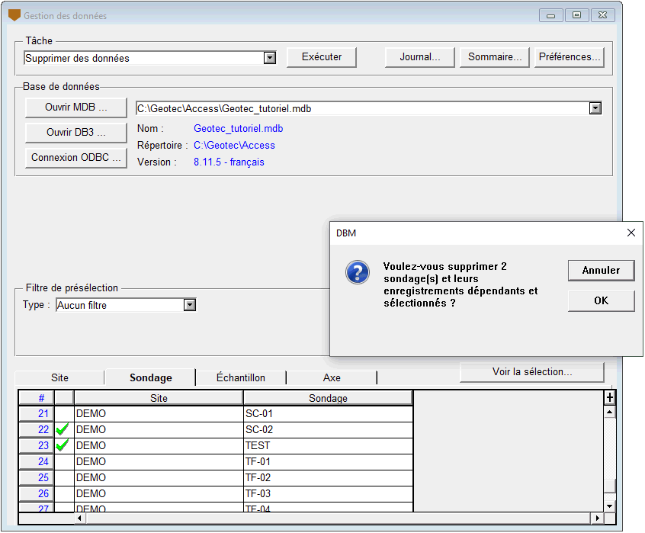
Task: Click the DEMO site cell in row 21
Action: 159,414
